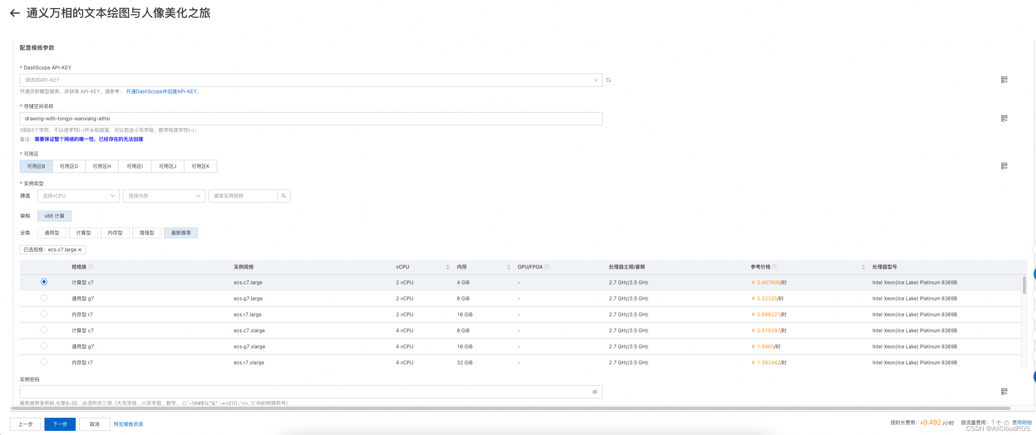Remove selected spec ecs.c7.large tag
Viewport: 1036px width, 435px height.
coord(80,250)
